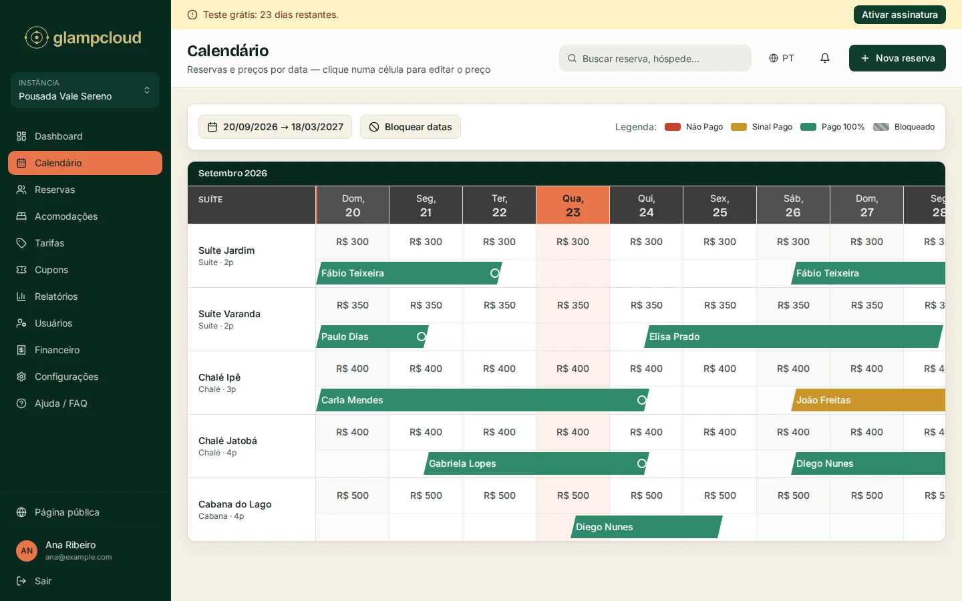Create a Nova reserva
The height and width of the screenshot is (601, 962).
coord(897,58)
